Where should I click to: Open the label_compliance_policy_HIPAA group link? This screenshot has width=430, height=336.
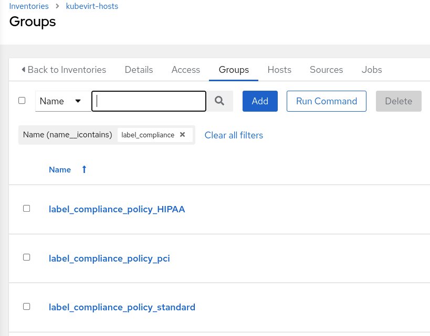pos(117,209)
